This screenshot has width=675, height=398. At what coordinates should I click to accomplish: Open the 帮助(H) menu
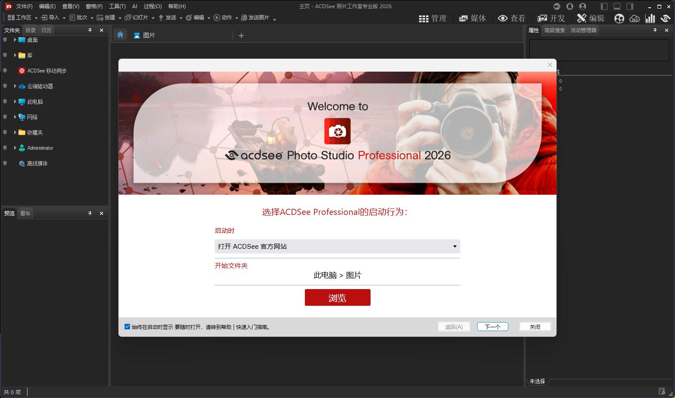pos(177,6)
